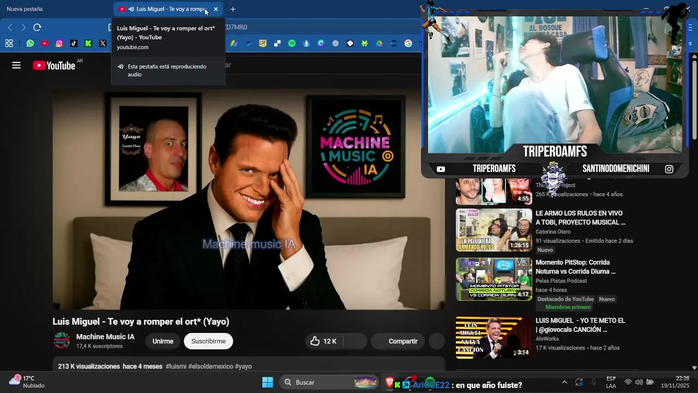Screen dimensions: 698x393
Task: Open the YouTube bookmark in bookmarks bar
Action: click(45, 43)
